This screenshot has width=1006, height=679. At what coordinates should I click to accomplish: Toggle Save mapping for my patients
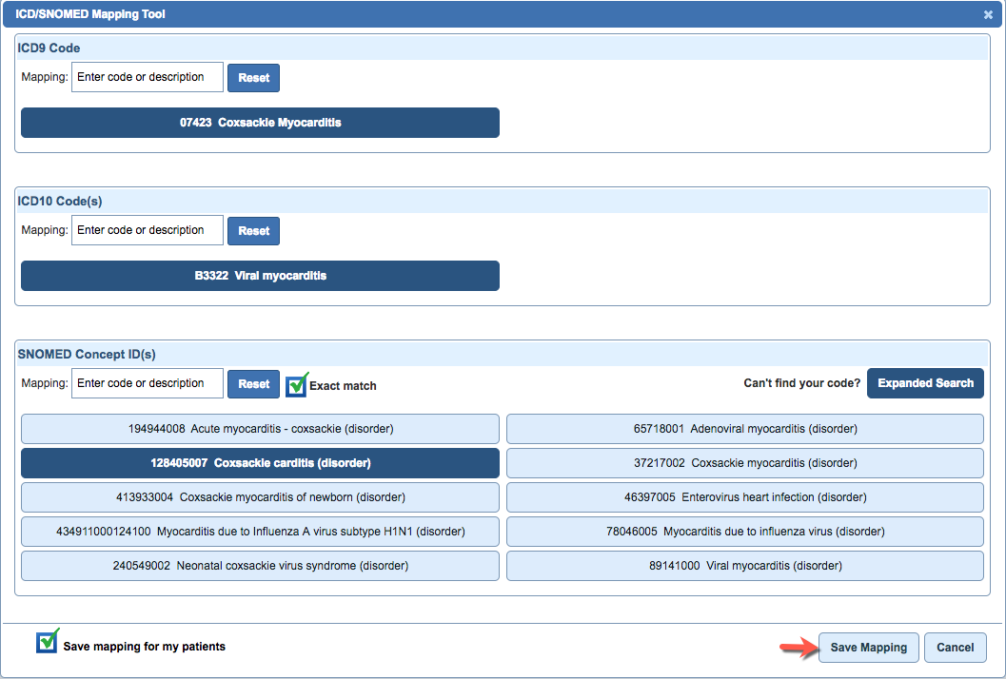click(x=46, y=643)
